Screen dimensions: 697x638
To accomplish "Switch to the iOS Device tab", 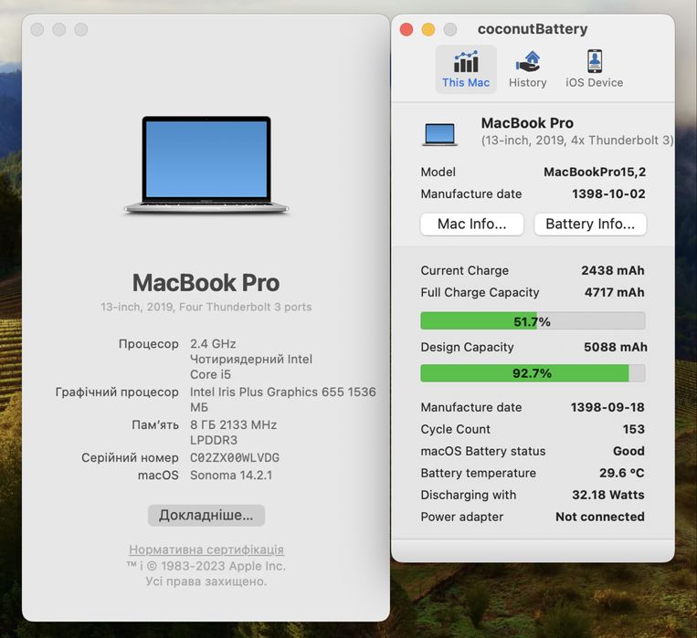I will [594, 69].
